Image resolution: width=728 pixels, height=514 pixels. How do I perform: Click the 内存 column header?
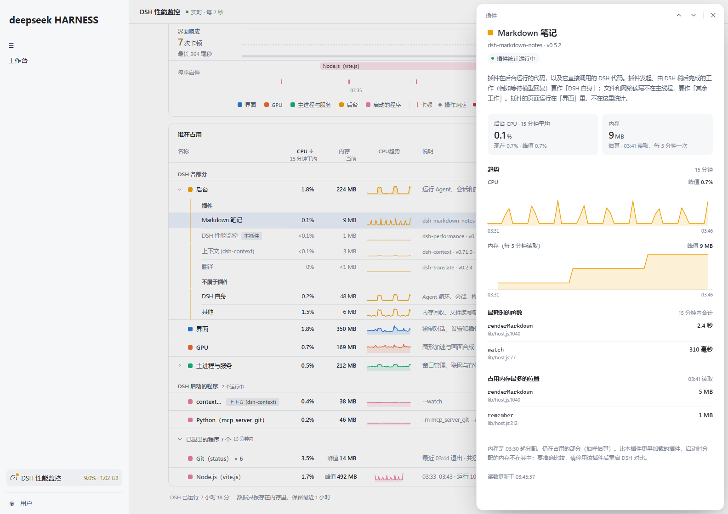click(344, 151)
